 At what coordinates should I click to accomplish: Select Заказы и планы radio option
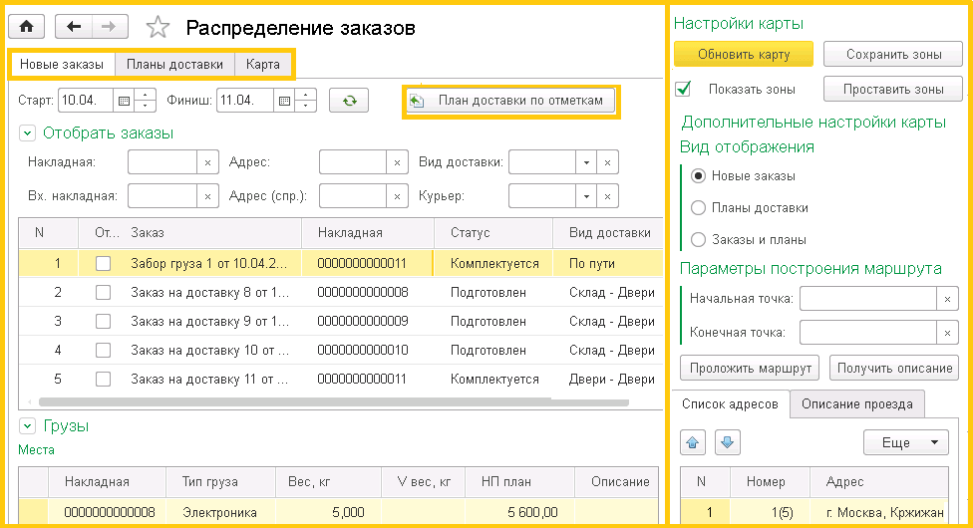698,239
